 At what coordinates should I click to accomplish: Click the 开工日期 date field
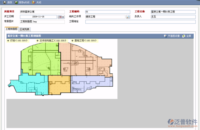pyautogui.click(x=38, y=17)
